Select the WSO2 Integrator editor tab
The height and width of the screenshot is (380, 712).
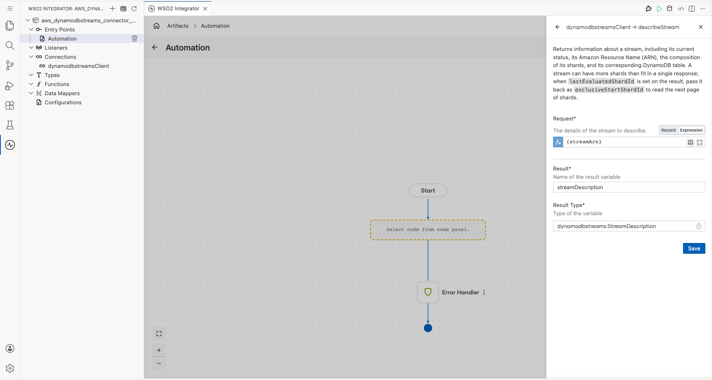tap(178, 8)
